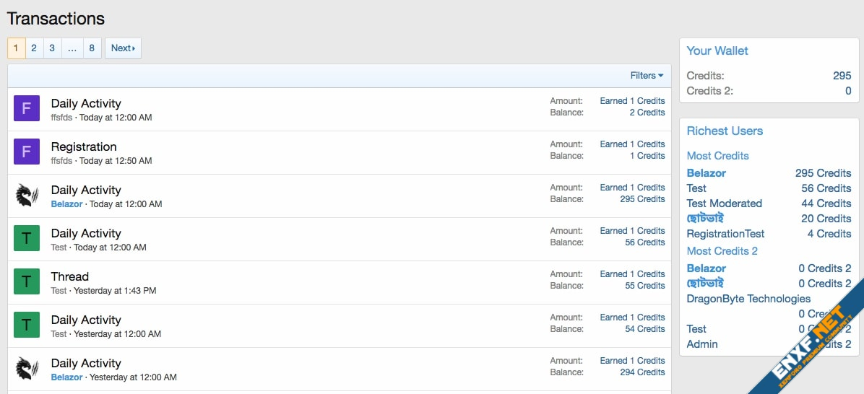The height and width of the screenshot is (394, 864).
Task: Click the Most Credits 2 link
Action: pyautogui.click(x=722, y=251)
